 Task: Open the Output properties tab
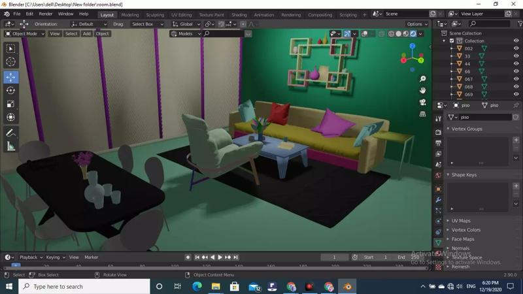(x=438, y=143)
